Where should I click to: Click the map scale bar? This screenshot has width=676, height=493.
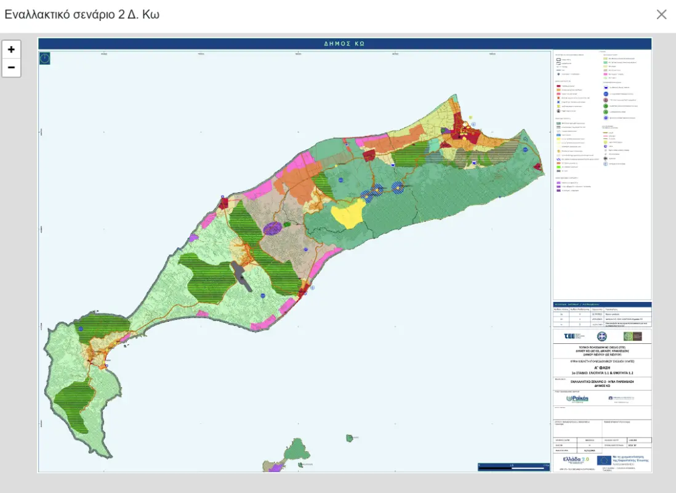coord(514,467)
